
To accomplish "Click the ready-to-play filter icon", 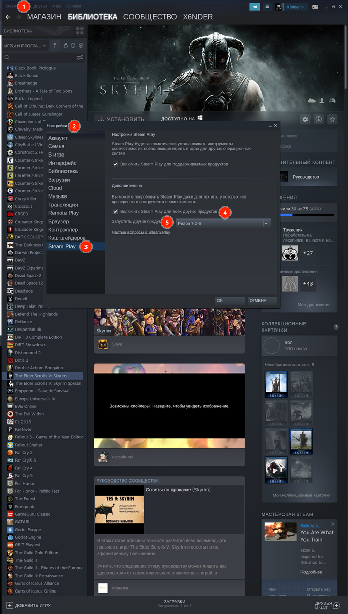I will 81,46.
